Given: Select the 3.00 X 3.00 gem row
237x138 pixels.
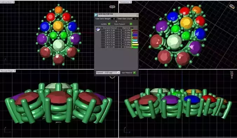Looking at the screenshot, I should pos(116,42).
